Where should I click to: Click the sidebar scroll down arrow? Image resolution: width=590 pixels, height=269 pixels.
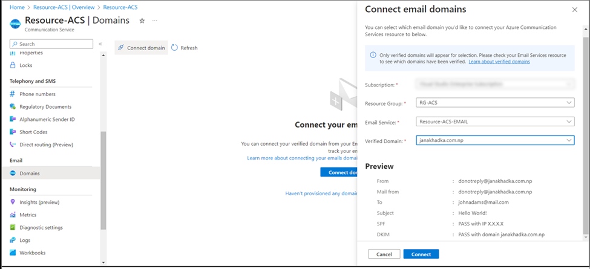point(103,262)
